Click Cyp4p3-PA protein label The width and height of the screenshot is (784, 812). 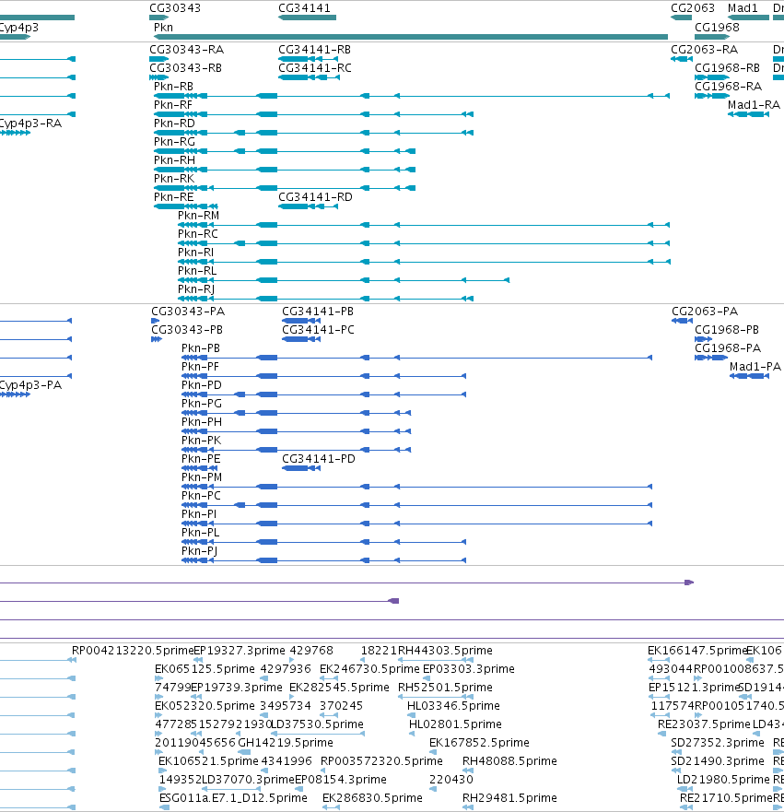coord(30,384)
